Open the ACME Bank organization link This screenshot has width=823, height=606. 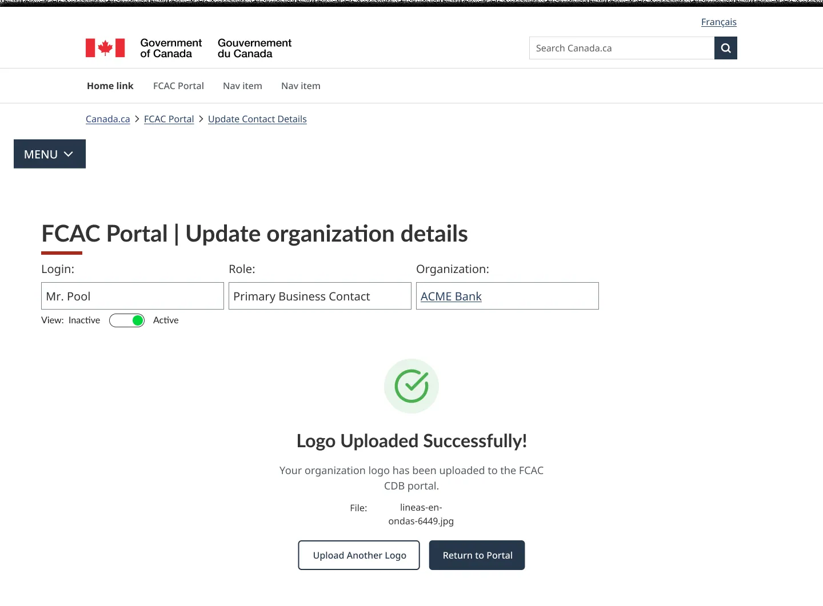(451, 296)
